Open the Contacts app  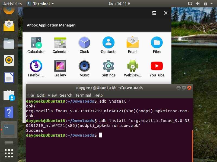click(x=108, y=43)
